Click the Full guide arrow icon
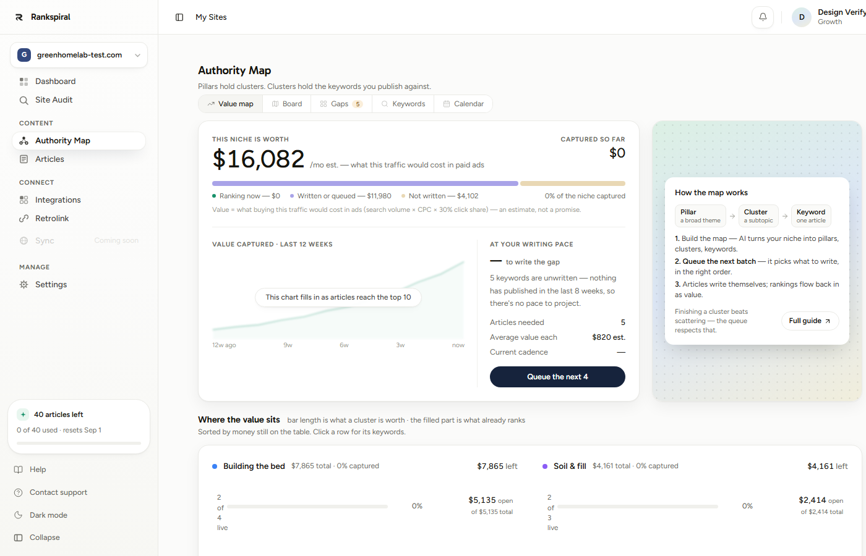Image resolution: width=866 pixels, height=556 pixels. 828,321
